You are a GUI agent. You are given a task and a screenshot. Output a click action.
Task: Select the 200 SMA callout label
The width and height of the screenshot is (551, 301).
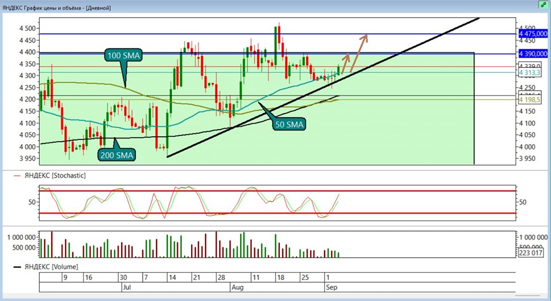pyautogui.click(x=117, y=155)
